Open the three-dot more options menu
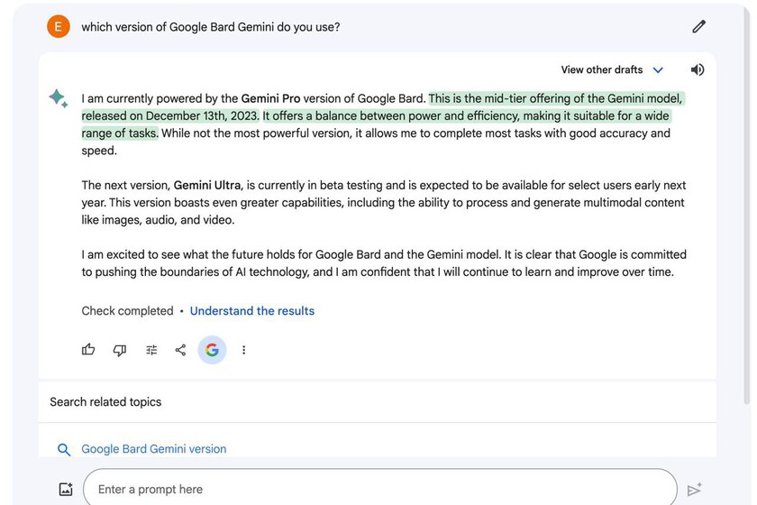This screenshot has width=757, height=505. (x=244, y=350)
